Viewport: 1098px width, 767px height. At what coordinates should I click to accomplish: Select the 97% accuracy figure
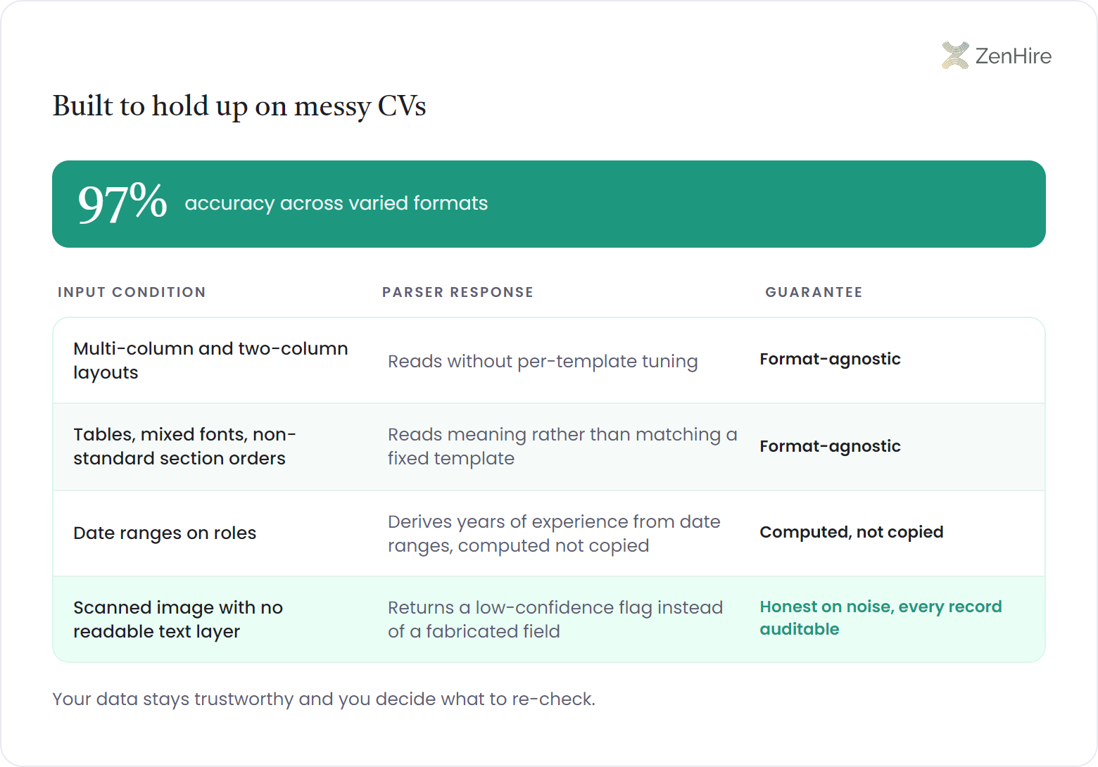[x=122, y=203]
